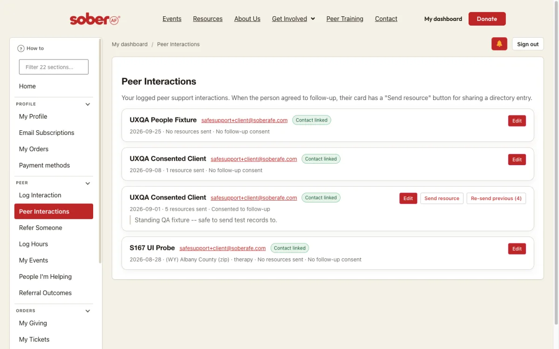The width and height of the screenshot is (559, 349).
Task: Open My Events in sidebar
Action: tap(54, 260)
